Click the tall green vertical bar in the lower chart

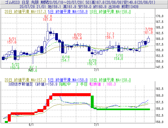(92, 102)
